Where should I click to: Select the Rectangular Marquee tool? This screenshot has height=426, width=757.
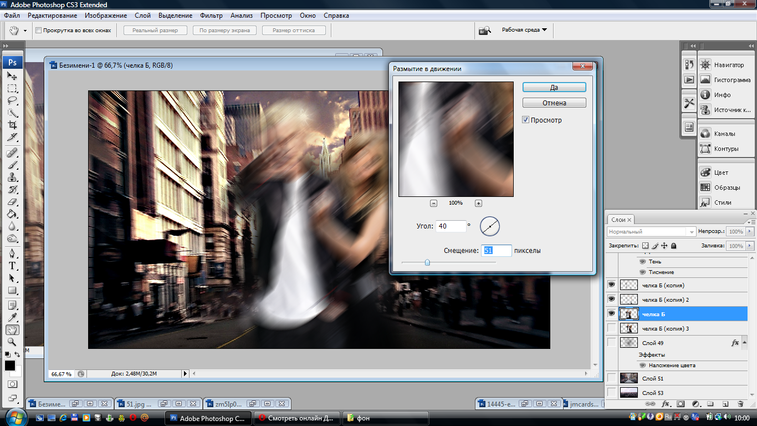(12, 88)
